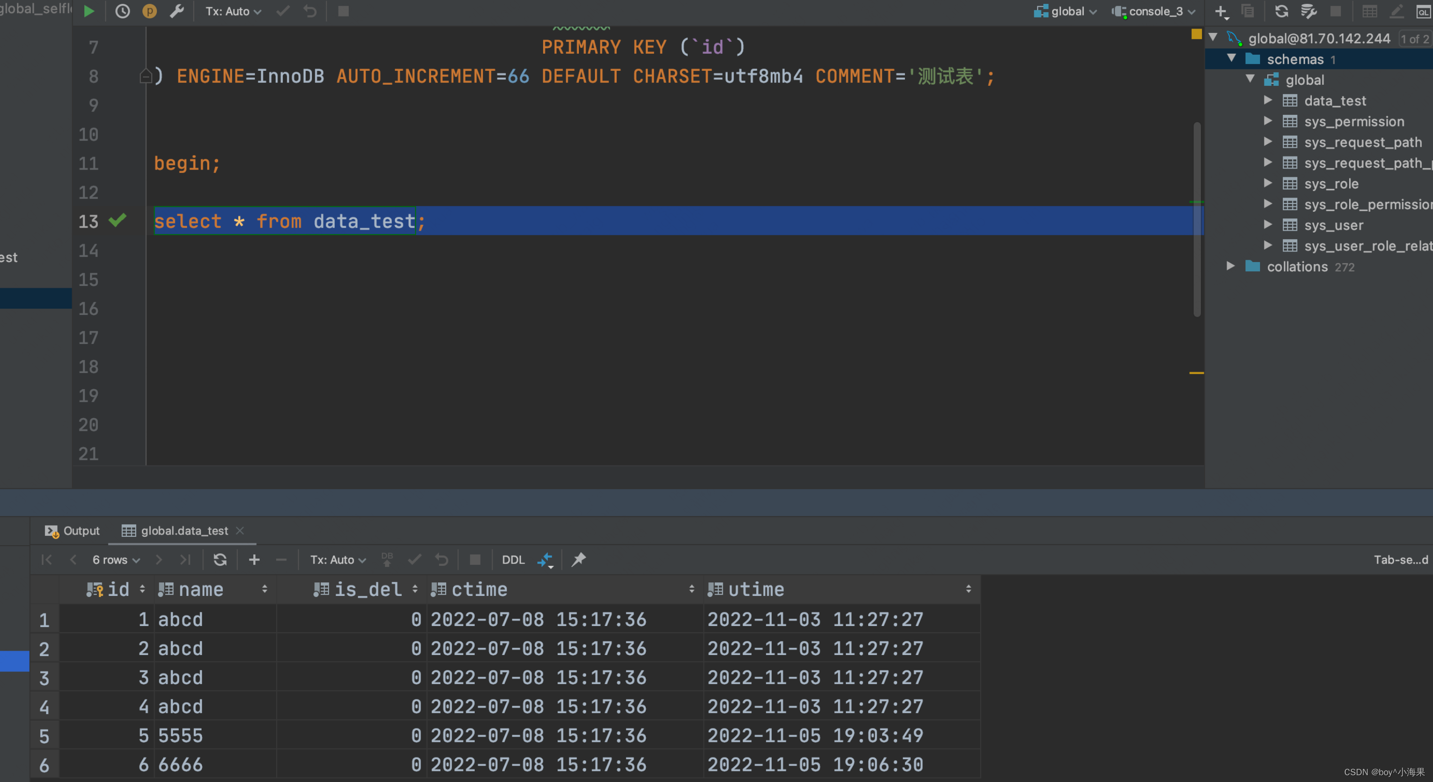This screenshot has width=1433, height=782.
Task: Expand data_test table node
Action: [x=1268, y=100]
